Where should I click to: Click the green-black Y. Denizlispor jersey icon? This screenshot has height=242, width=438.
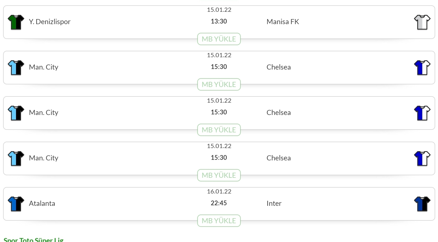16,22
